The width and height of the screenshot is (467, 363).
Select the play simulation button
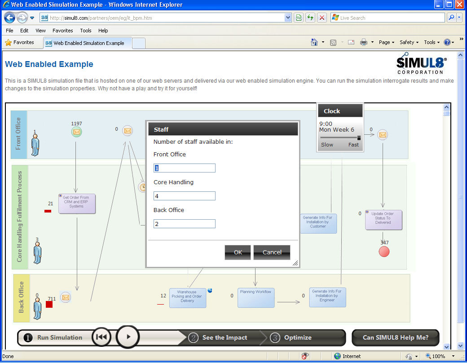pyautogui.click(x=128, y=337)
